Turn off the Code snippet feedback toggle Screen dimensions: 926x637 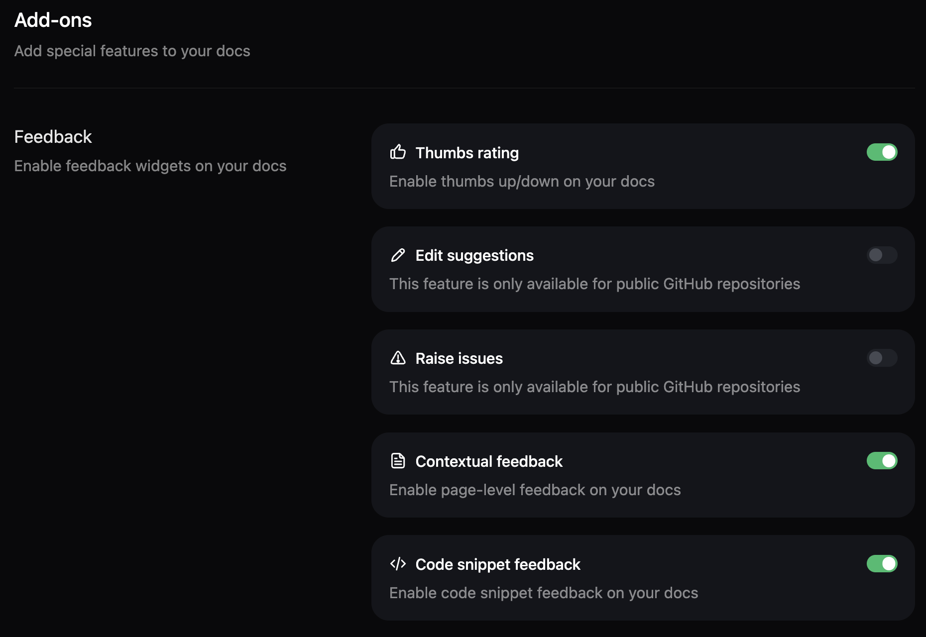(x=882, y=564)
